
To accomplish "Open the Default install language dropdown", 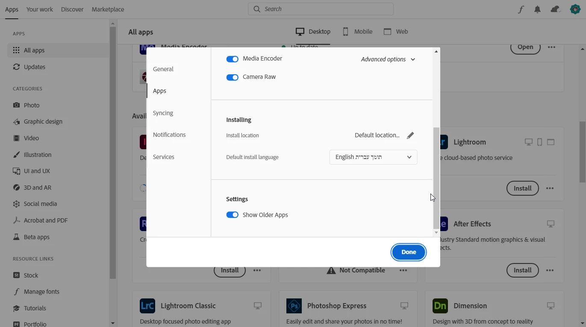I will coord(373,157).
